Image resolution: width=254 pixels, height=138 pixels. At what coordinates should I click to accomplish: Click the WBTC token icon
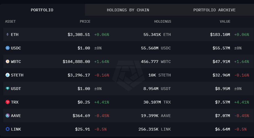(x=7, y=62)
